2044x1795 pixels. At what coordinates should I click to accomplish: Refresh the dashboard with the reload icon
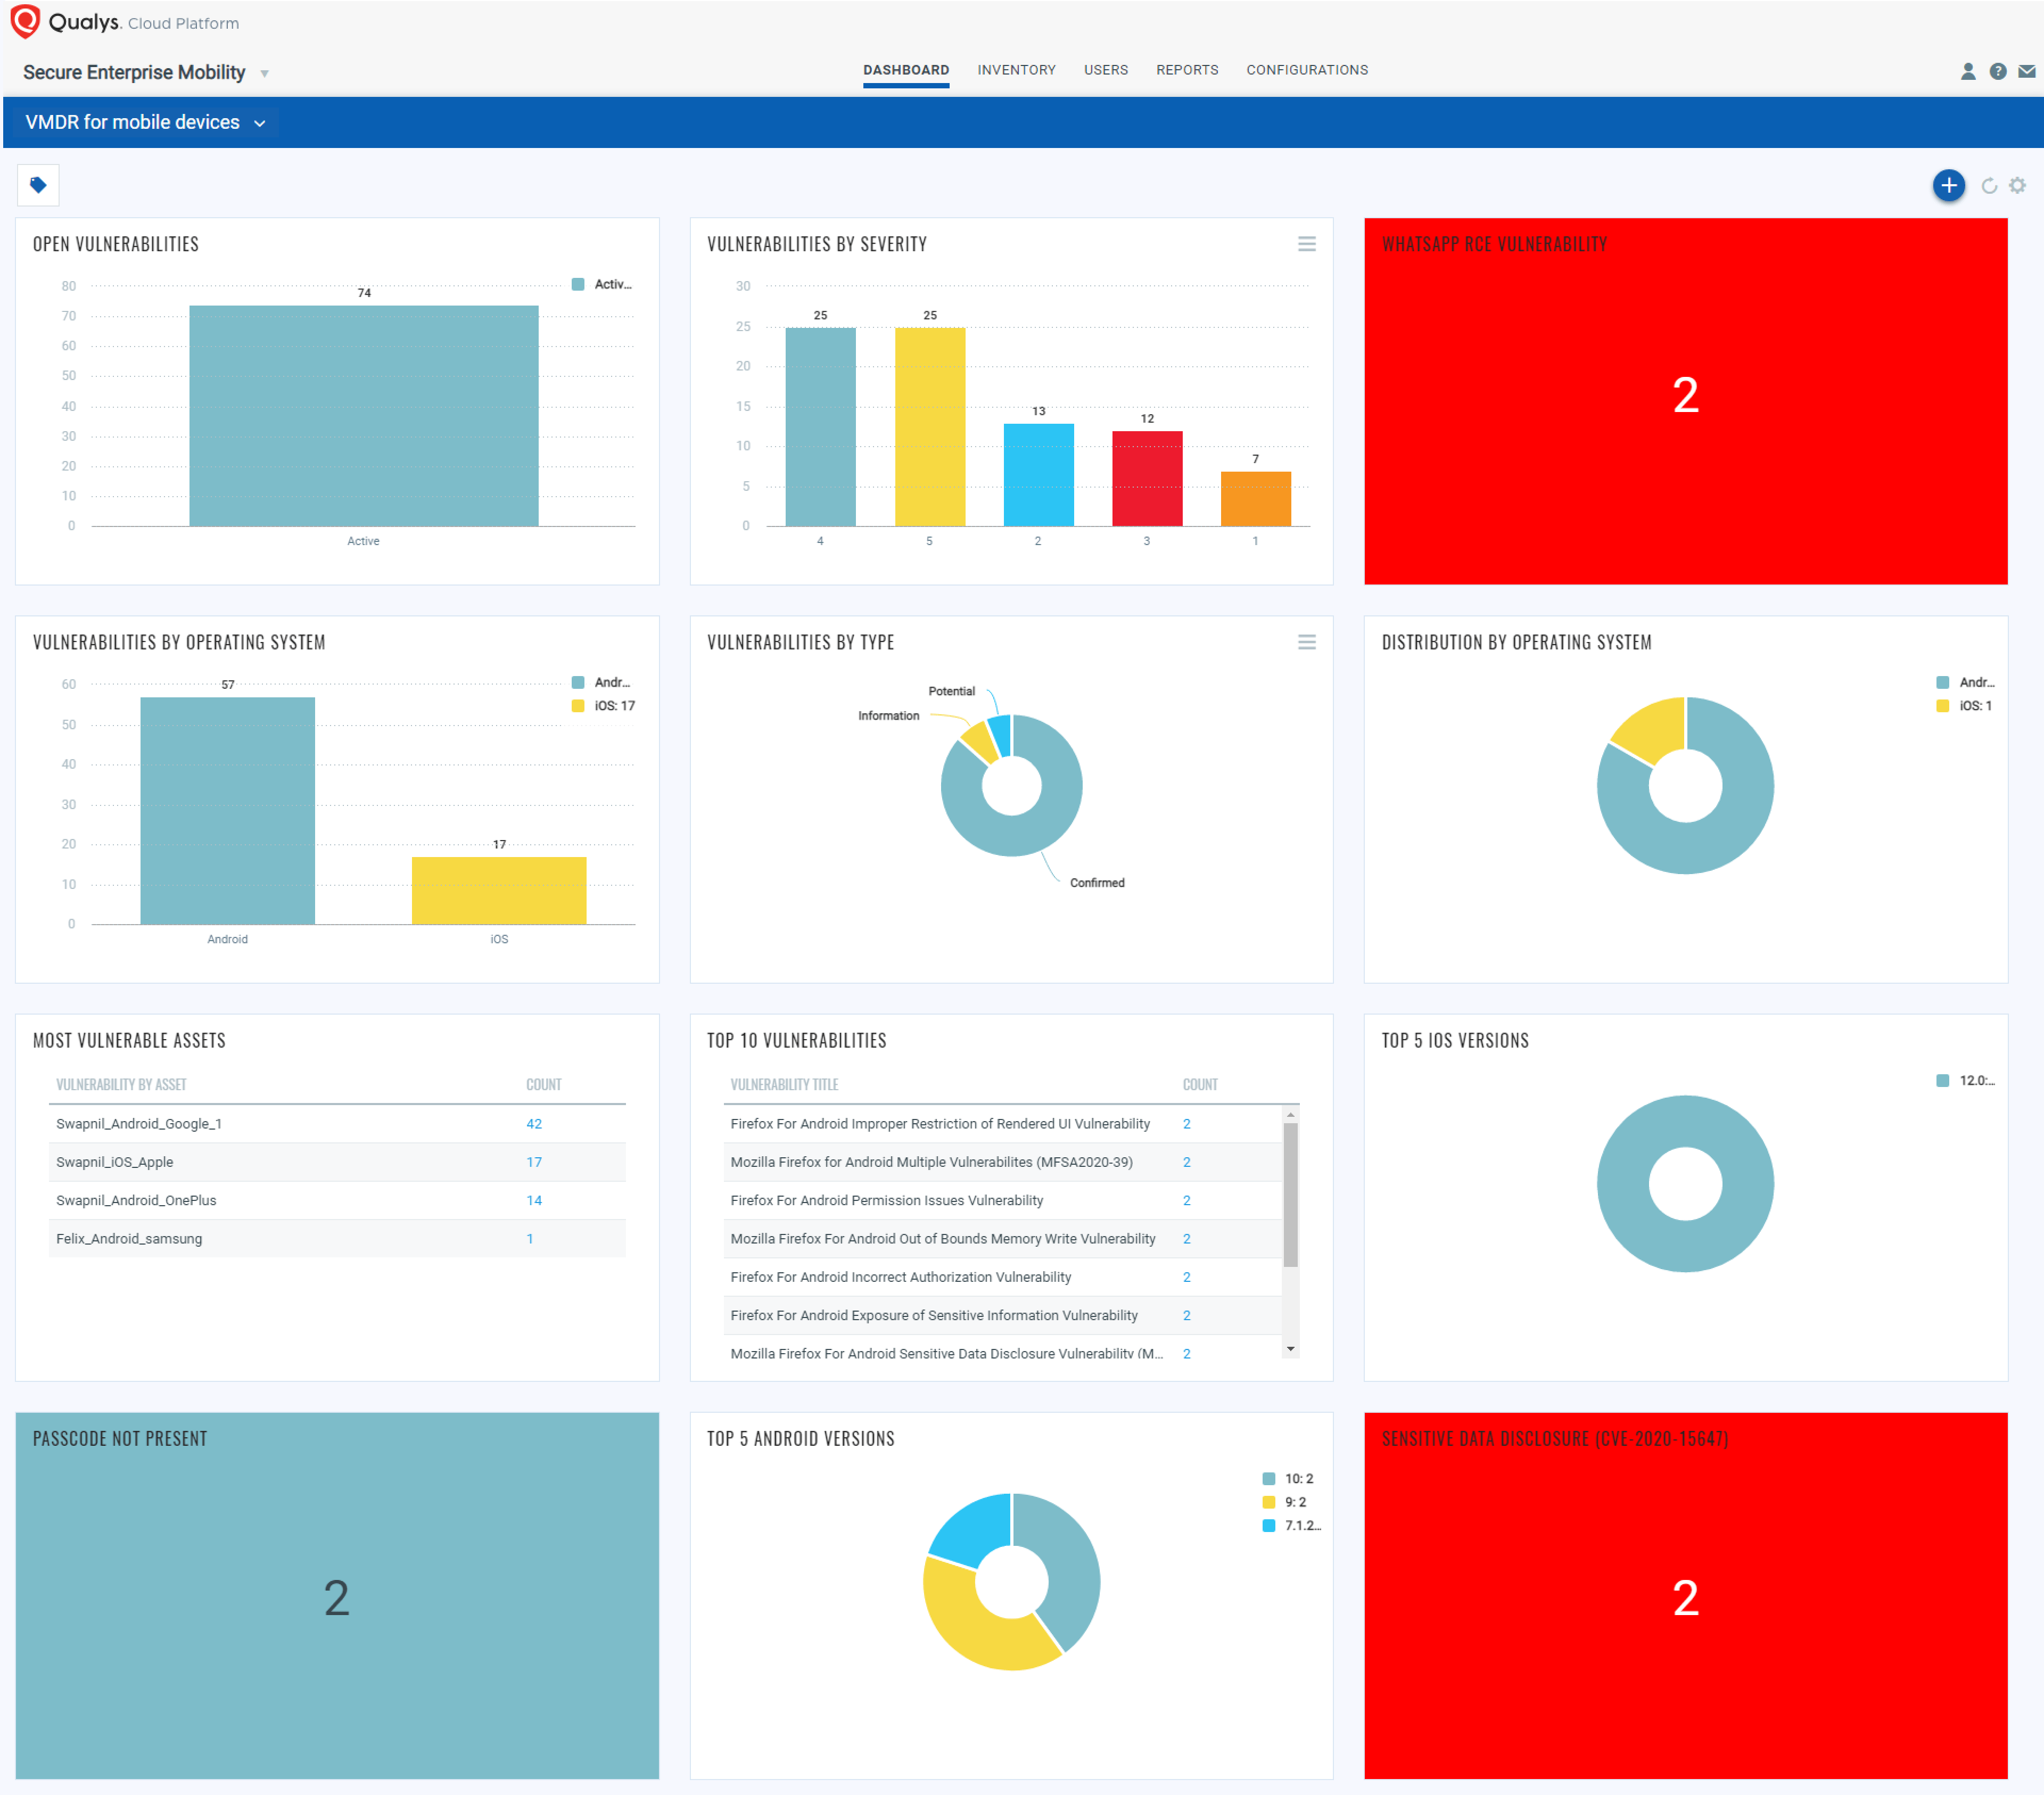click(1989, 185)
